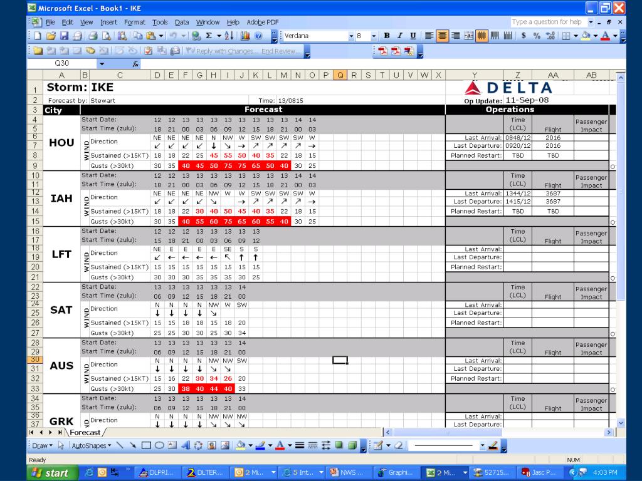This screenshot has width=642, height=481.
Task: Paste using the clipboard icon
Action: tap(151, 36)
